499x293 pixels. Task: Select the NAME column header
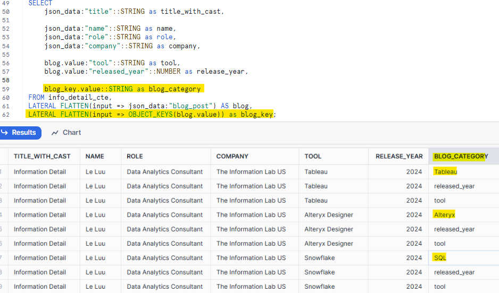click(x=95, y=156)
